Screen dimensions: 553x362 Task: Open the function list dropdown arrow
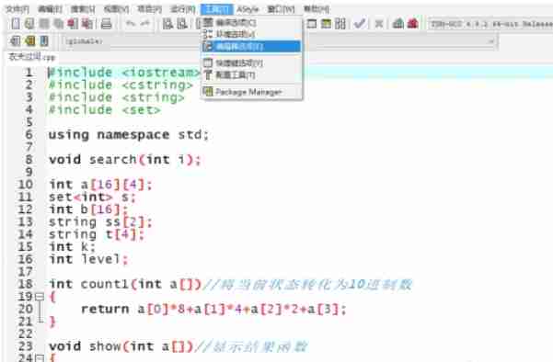pos(490,41)
